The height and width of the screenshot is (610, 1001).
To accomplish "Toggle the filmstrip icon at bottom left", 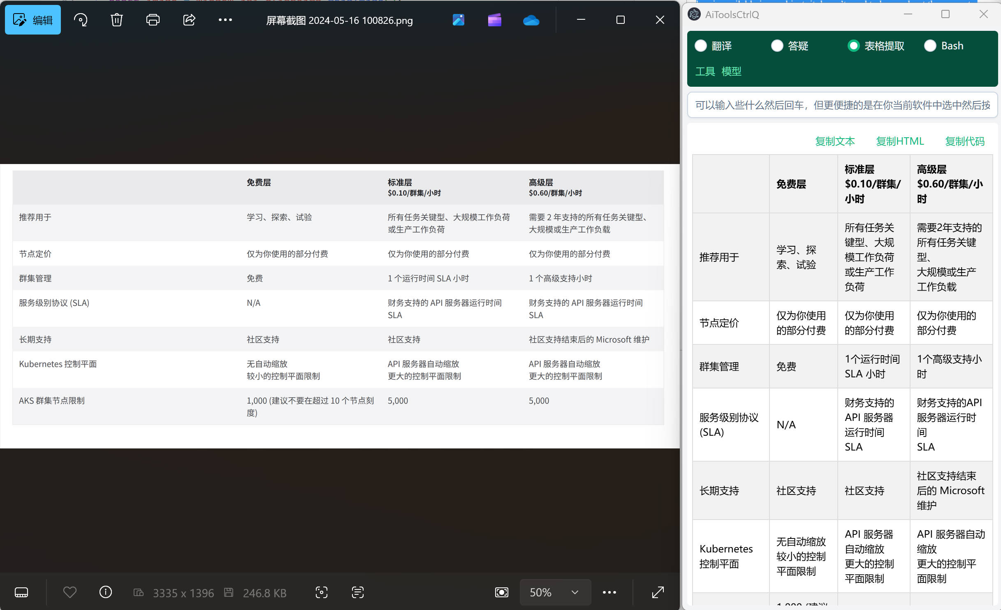I will [21, 592].
